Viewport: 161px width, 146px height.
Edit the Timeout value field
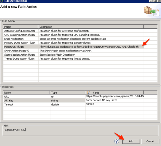click(x=114, y=104)
